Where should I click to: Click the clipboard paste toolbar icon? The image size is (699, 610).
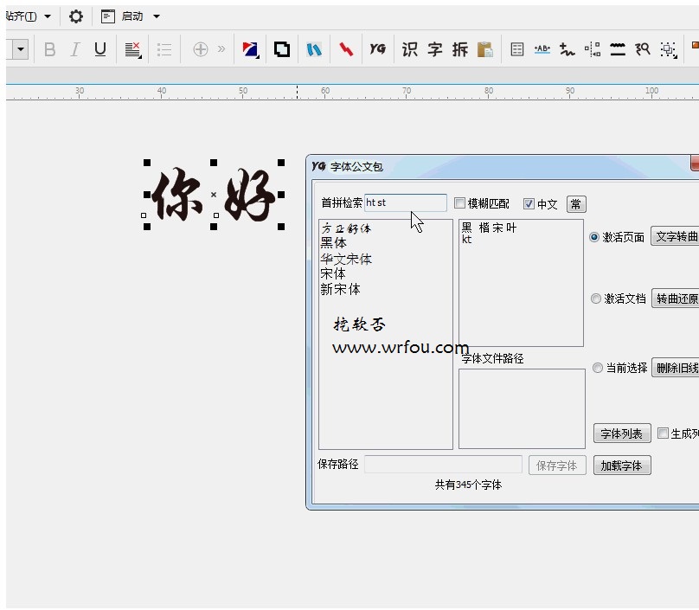[485, 49]
